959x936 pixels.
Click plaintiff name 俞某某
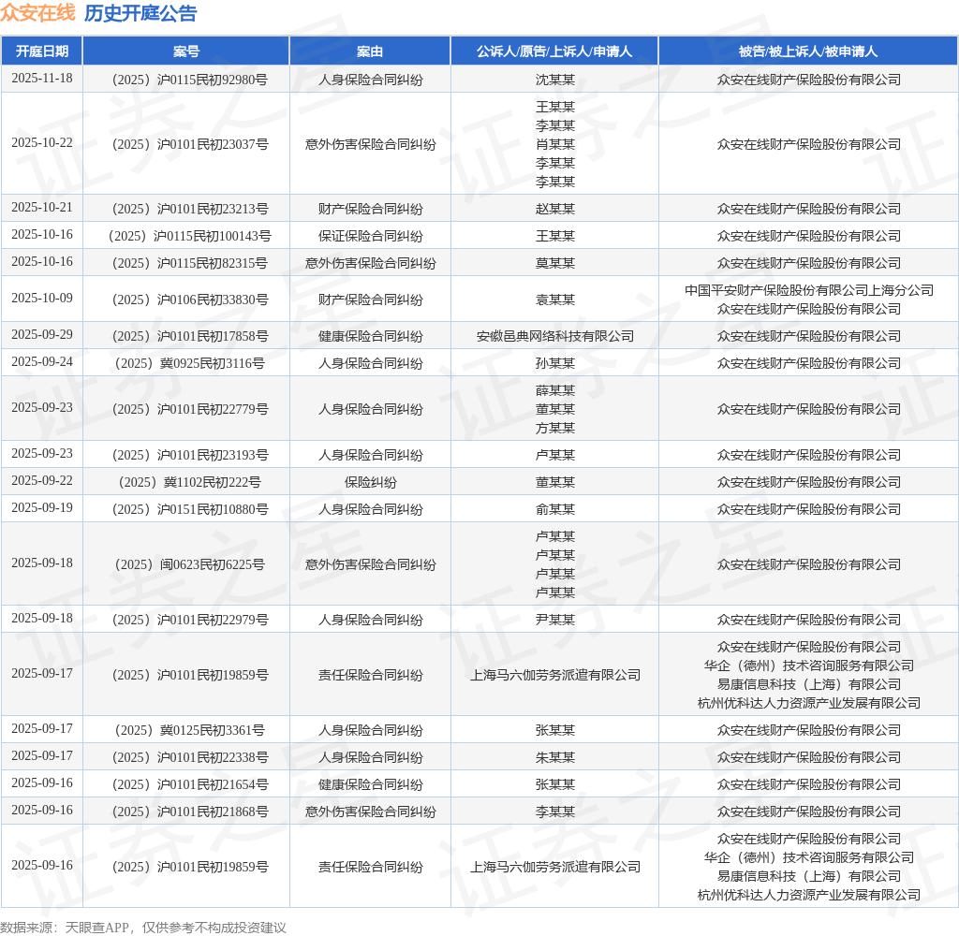[x=554, y=509]
